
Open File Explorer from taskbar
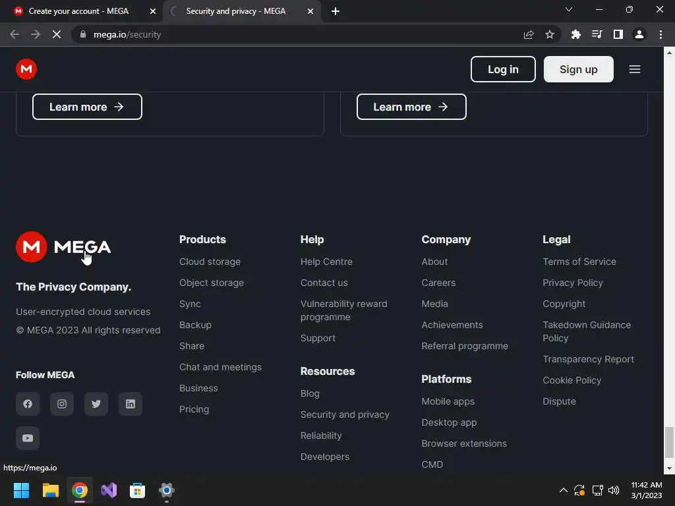pyautogui.click(x=50, y=490)
